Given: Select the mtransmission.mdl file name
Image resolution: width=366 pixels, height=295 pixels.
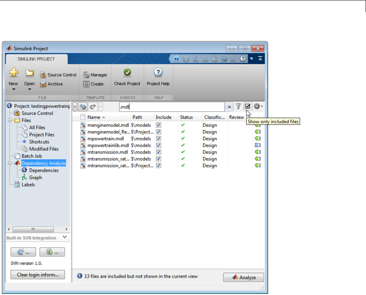Looking at the screenshot, I should point(108,152).
